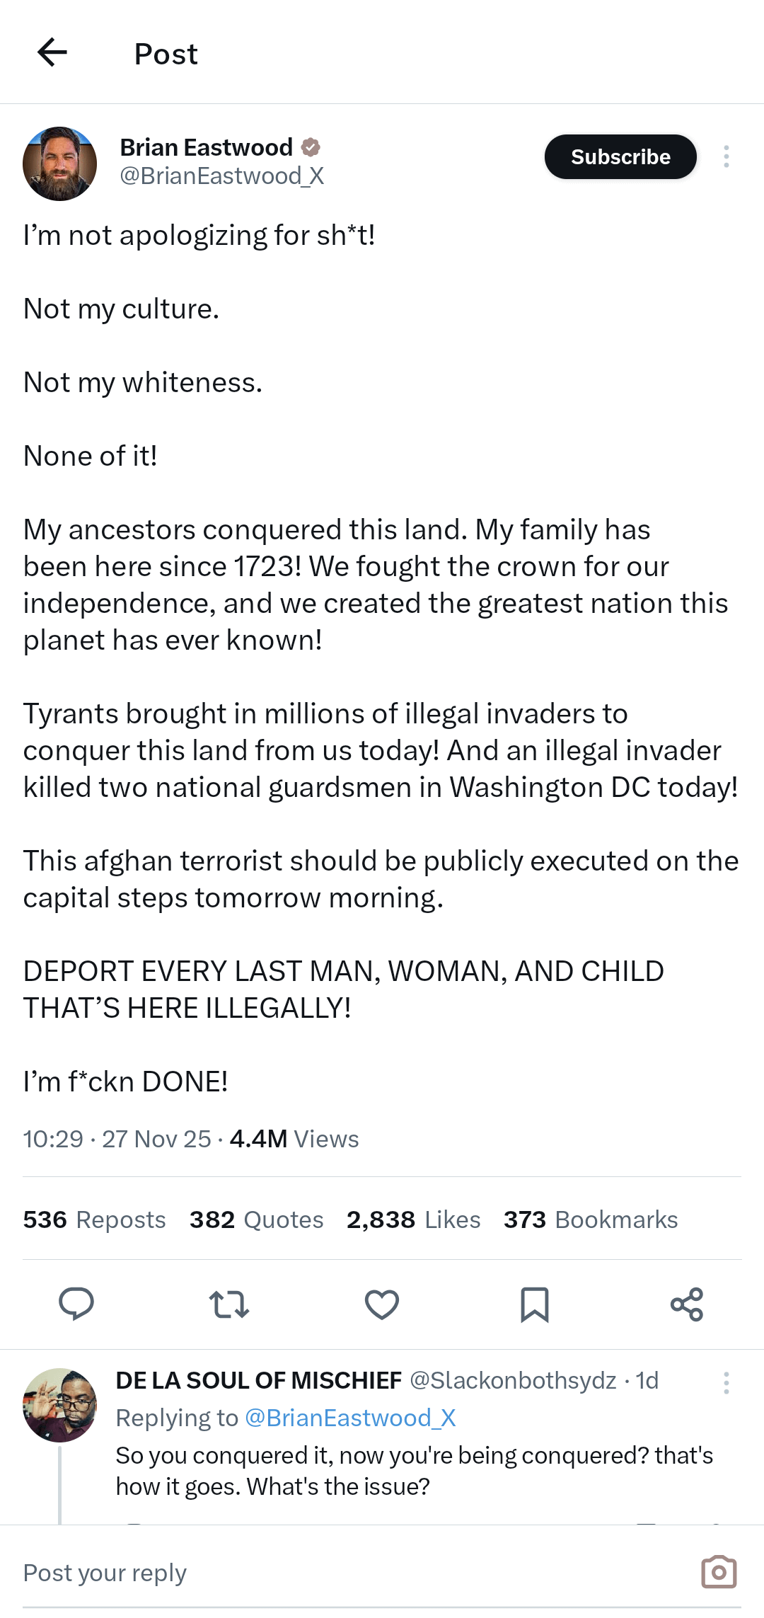View the 382 Quotes list
Image resolution: width=764 pixels, height=1618 pixels.
[x=256, y=1220]
